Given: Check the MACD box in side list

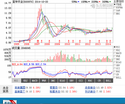Looking at the screenshot, I should pos(115,53).
